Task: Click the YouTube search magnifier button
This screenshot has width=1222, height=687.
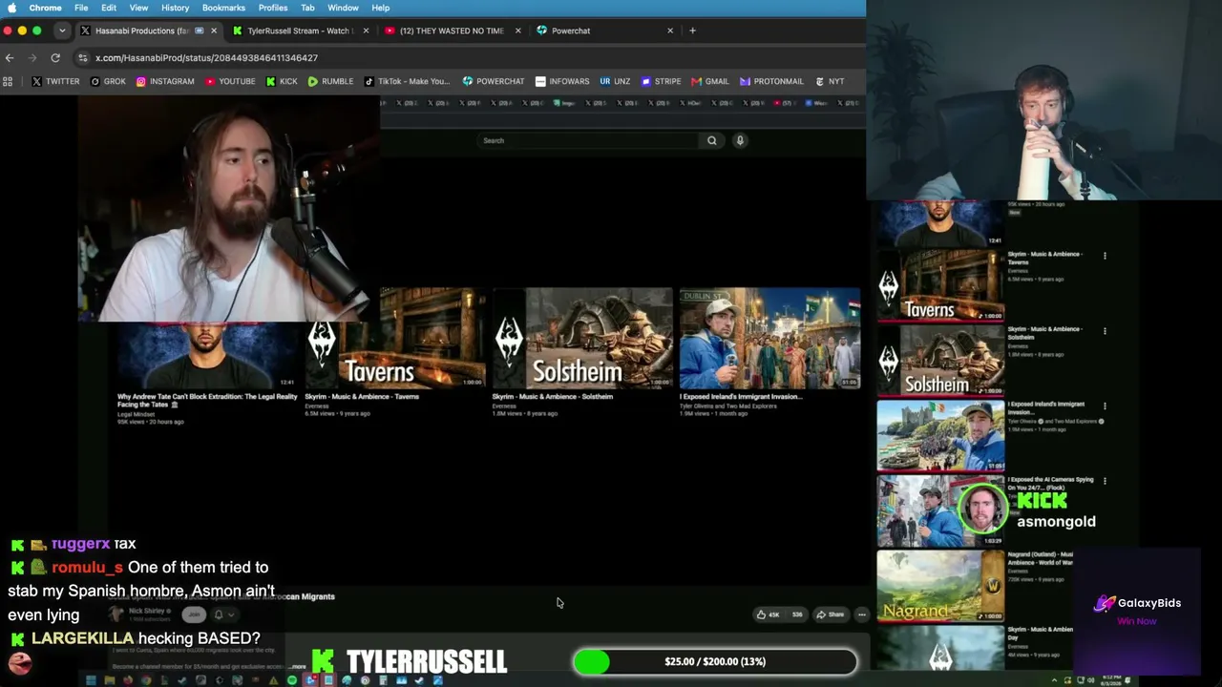Action: point(711,140)
